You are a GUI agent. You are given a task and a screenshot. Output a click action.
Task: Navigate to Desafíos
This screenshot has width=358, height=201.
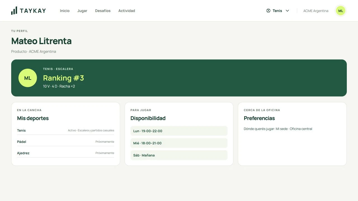pyautogui.click(x=103, y=11)
